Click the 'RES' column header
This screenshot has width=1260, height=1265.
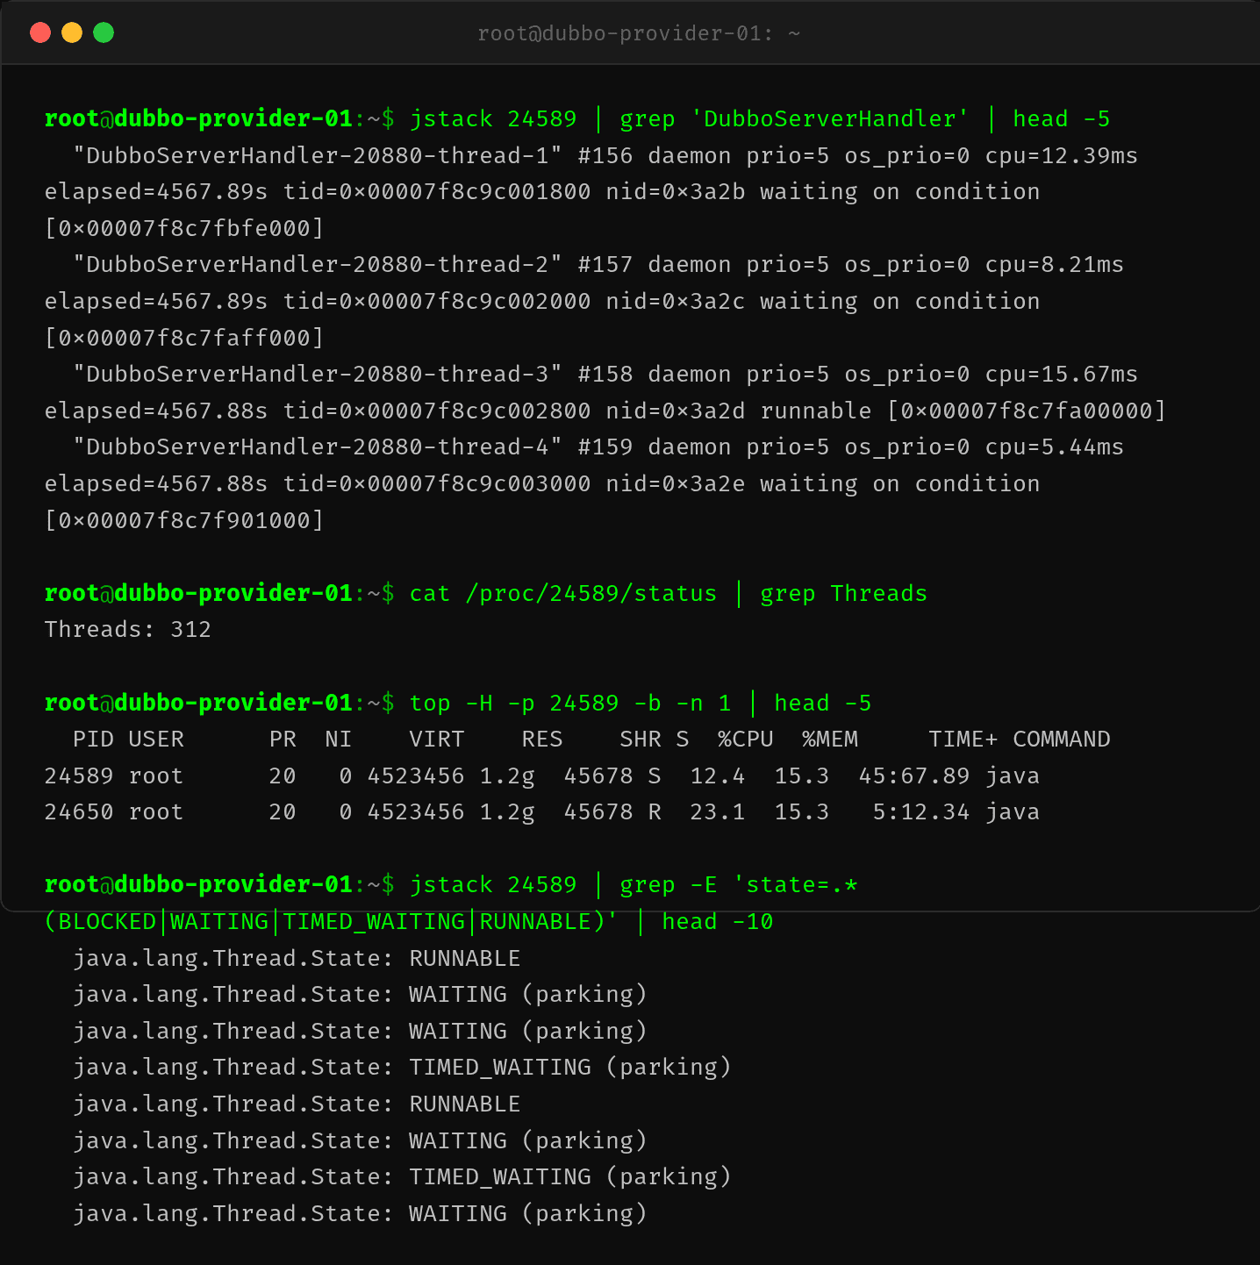tap(542, 739)
